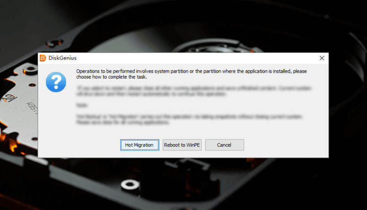Click the DiskGenius logo in the title bar
The width and height of the screenshot is (367, 210).
43,58
